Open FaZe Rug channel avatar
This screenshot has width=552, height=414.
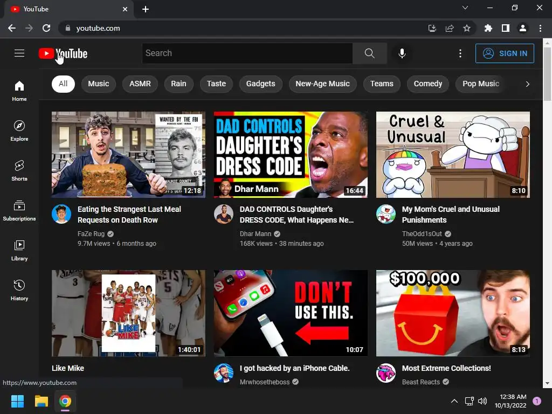61,213
